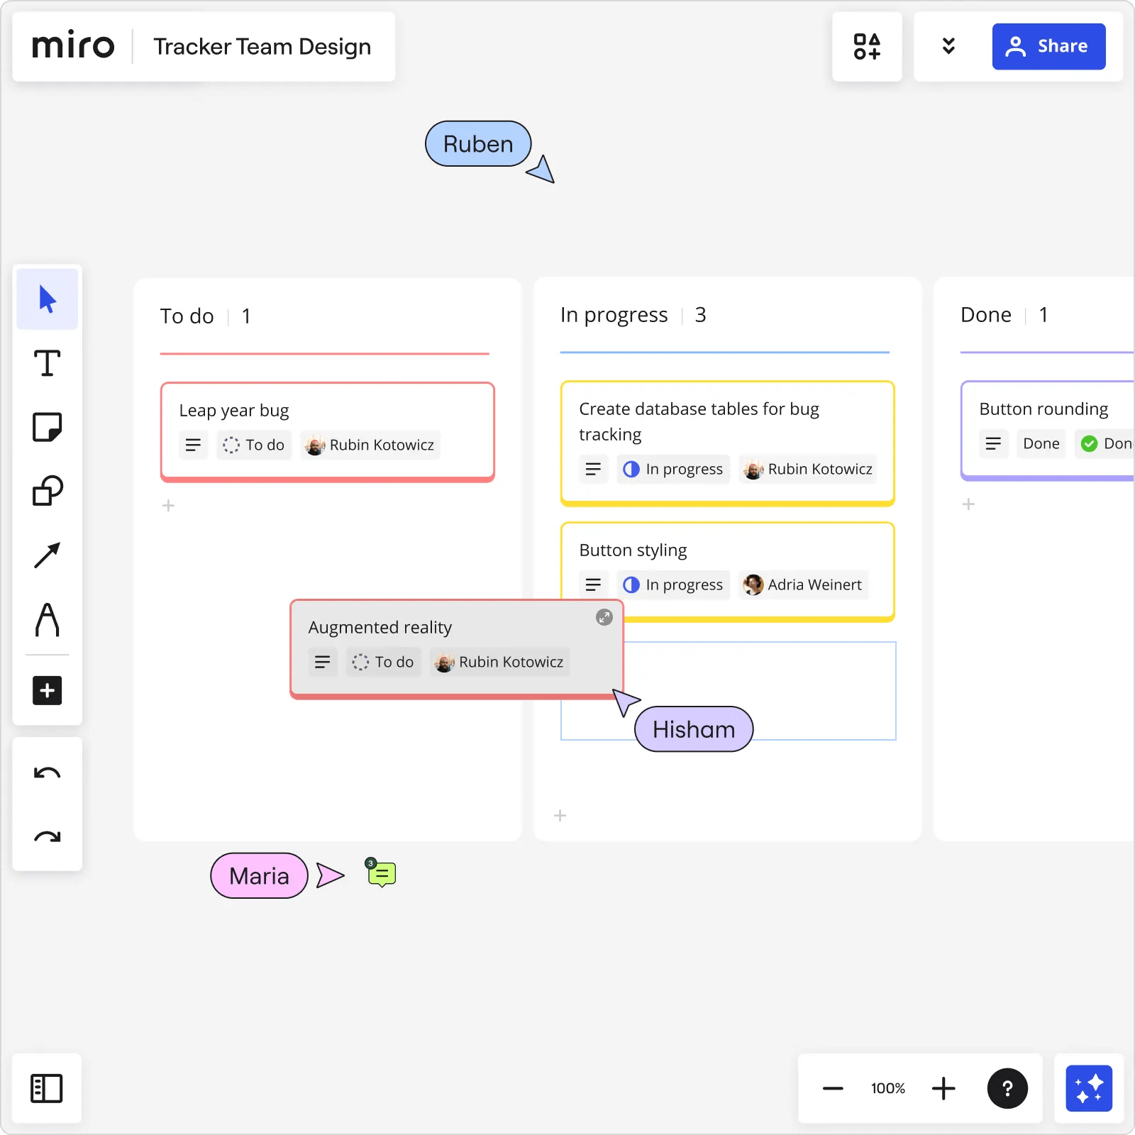The height and width of the screenshot is (1135, 1135).
Task: Select the connection line tool
Action: click(x=47, y=554)
